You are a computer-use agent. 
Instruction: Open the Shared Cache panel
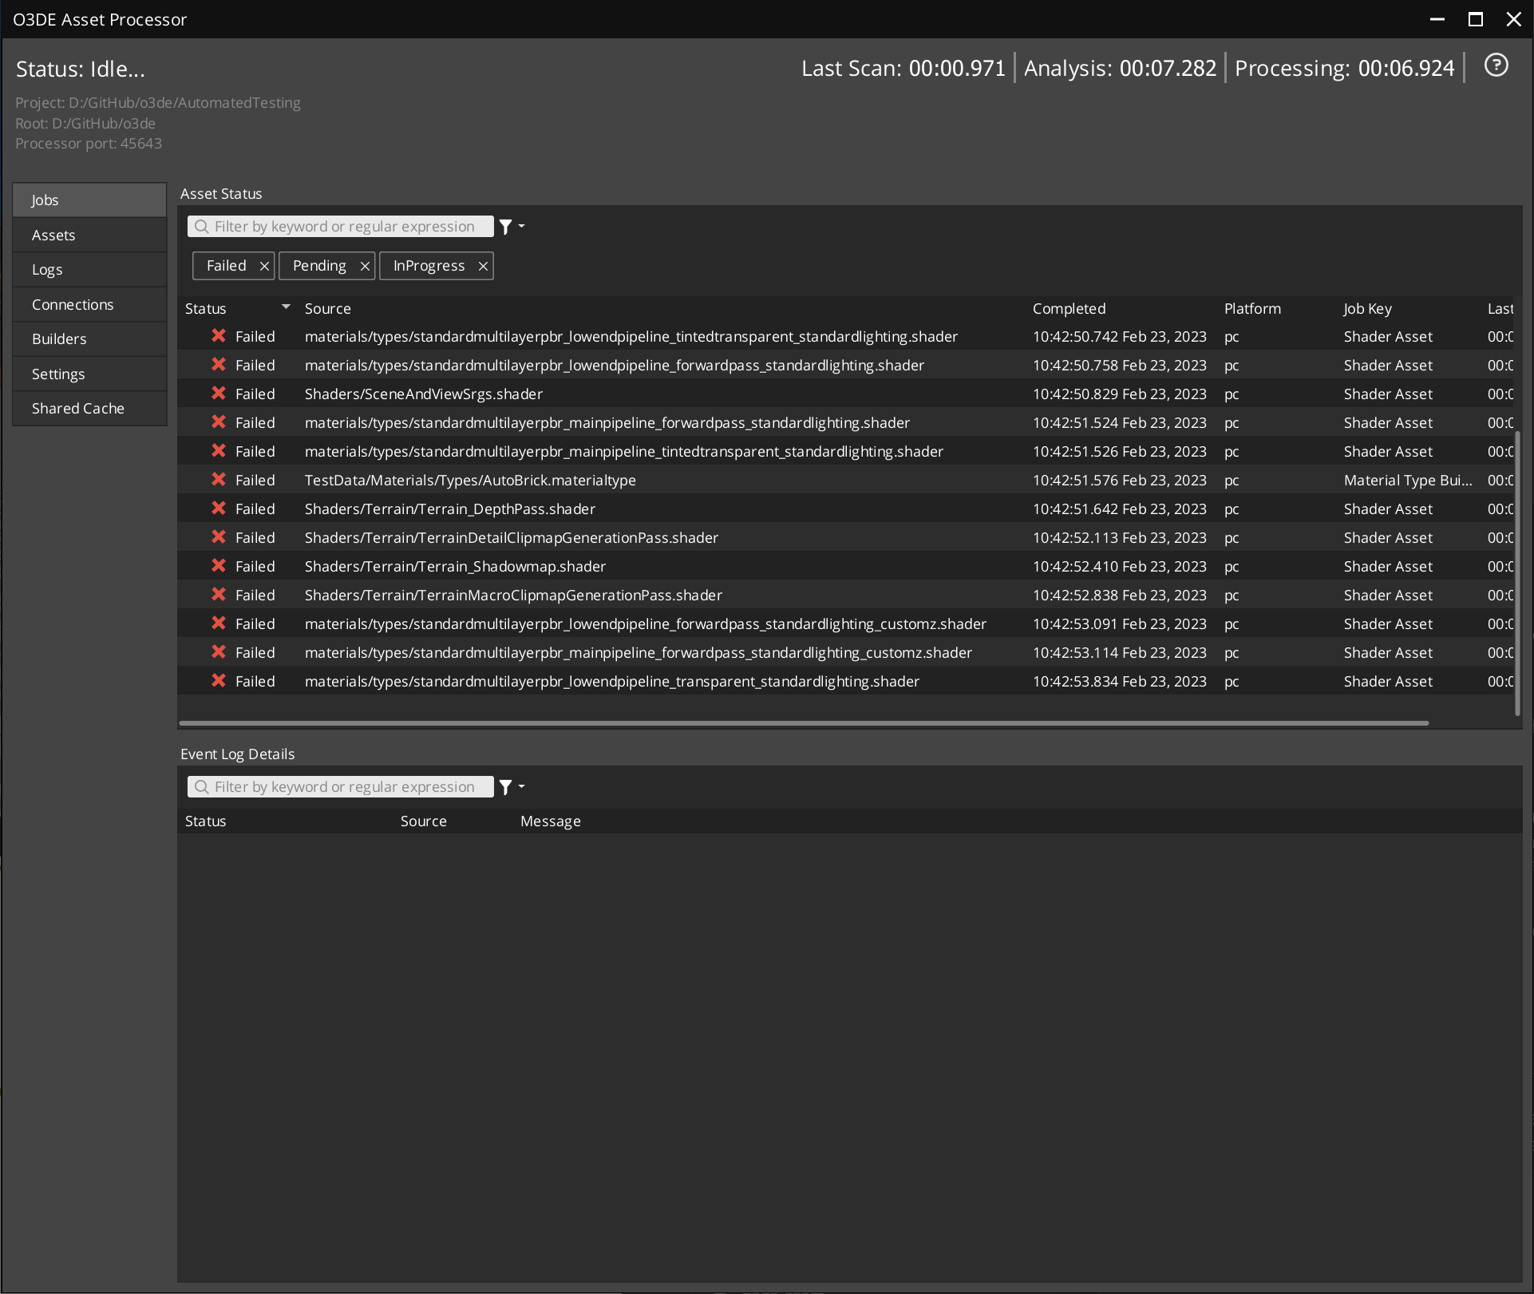(x=89, y=408)
